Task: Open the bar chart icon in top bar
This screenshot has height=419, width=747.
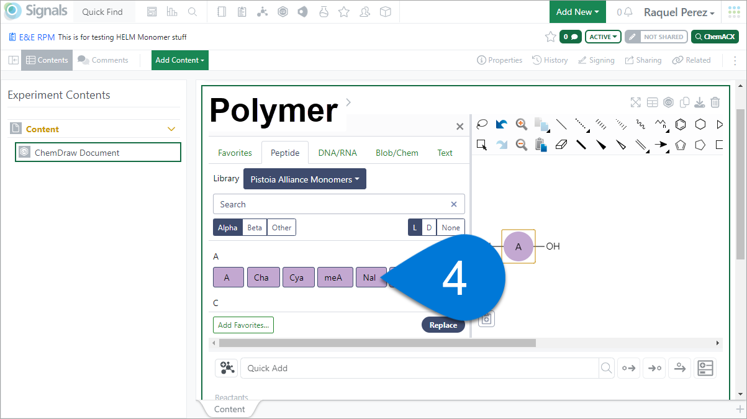Action: (x=172, y=12)
